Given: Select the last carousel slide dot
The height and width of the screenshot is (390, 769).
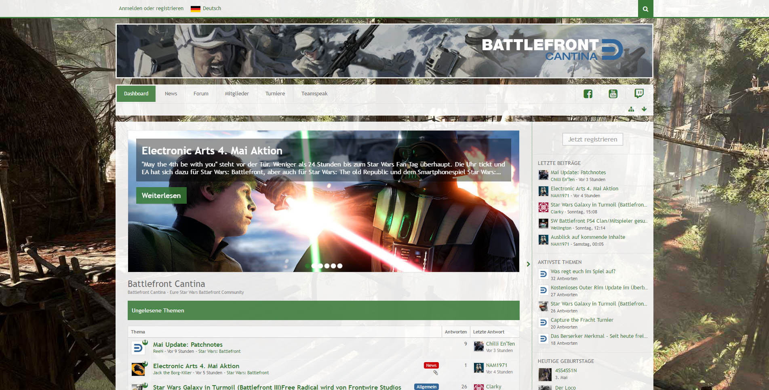Looking at the screenshot, I should point(340,266).
